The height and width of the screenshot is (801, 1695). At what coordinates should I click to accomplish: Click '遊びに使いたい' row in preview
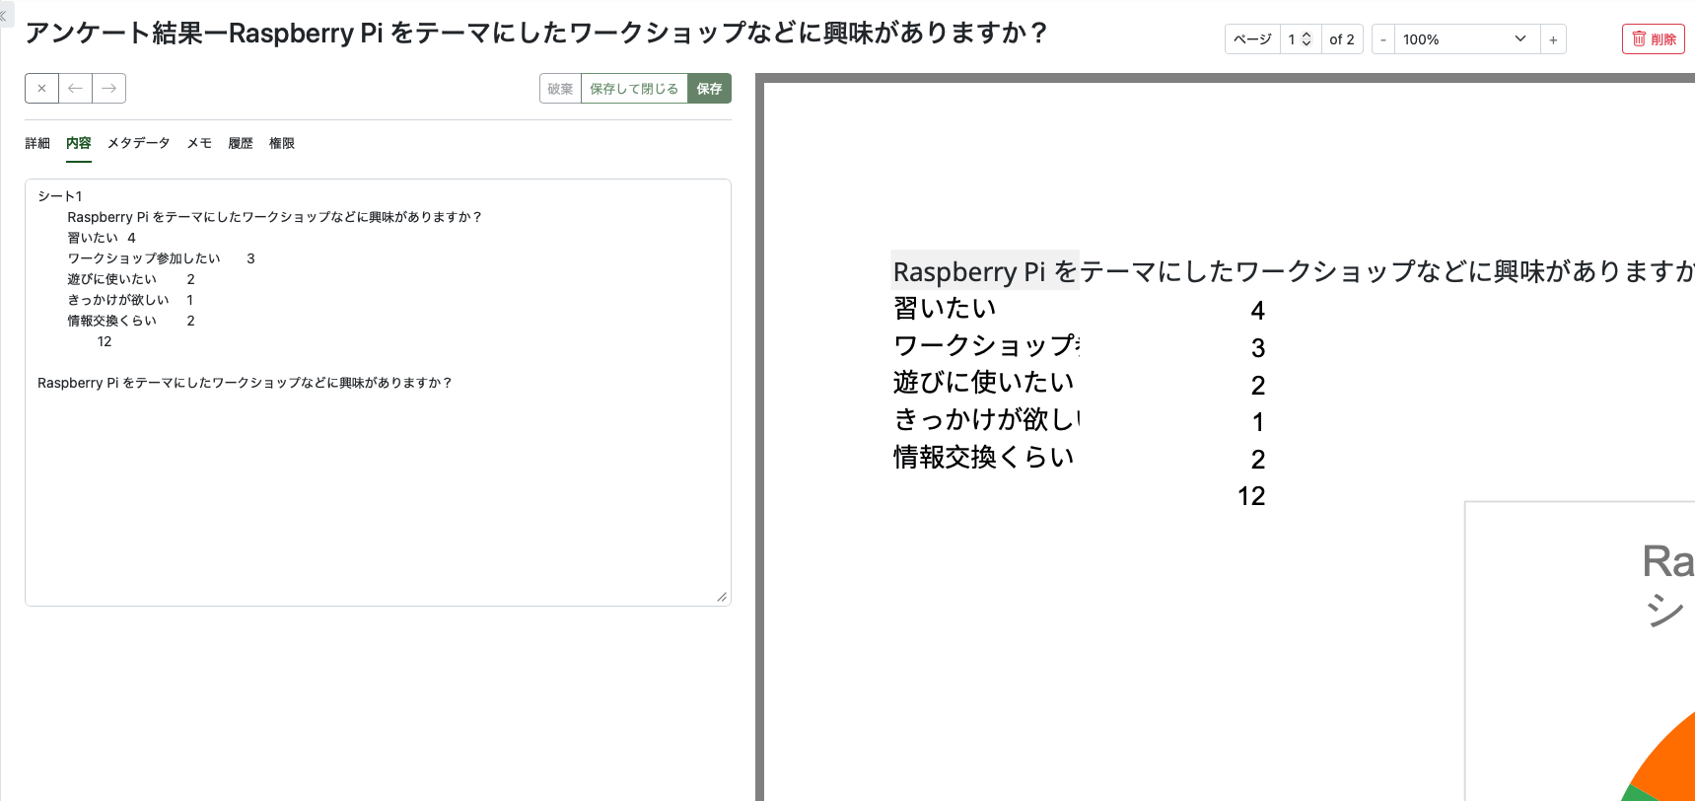(983, 383)
